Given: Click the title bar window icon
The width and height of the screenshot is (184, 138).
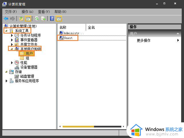Looking at the screenshot, I should [5, 4].
